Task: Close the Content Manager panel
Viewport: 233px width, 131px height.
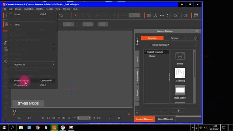Action: 197,31
